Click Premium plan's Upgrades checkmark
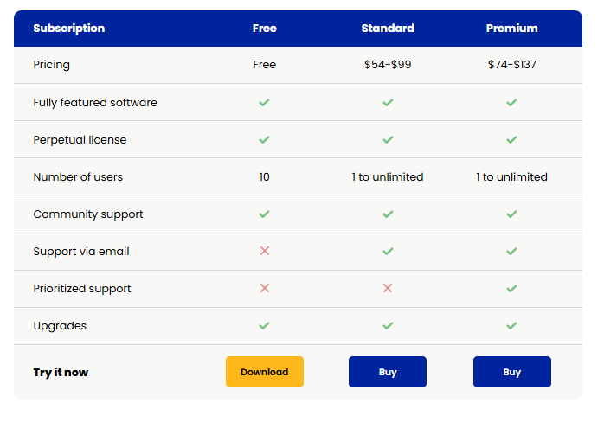604x422 pixels. (511, 325)
